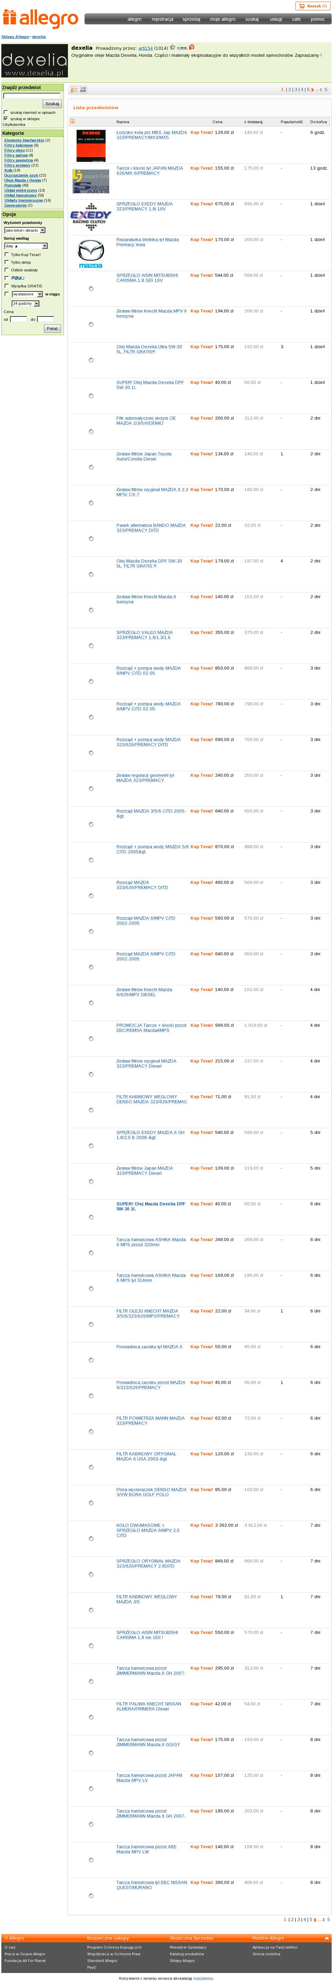Viewport: 333px width, 1985px height.
Task: Switch to list view with images icon
Action: [x=75, y=89]
